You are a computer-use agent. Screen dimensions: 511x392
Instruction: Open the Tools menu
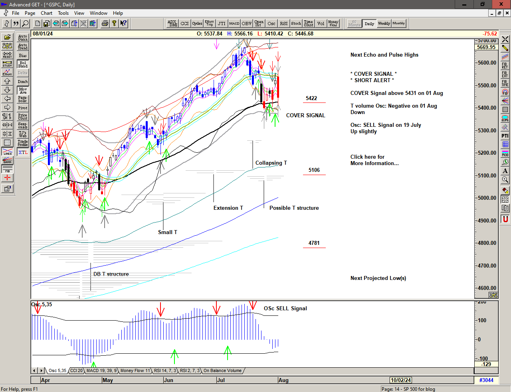pos(63,13)
